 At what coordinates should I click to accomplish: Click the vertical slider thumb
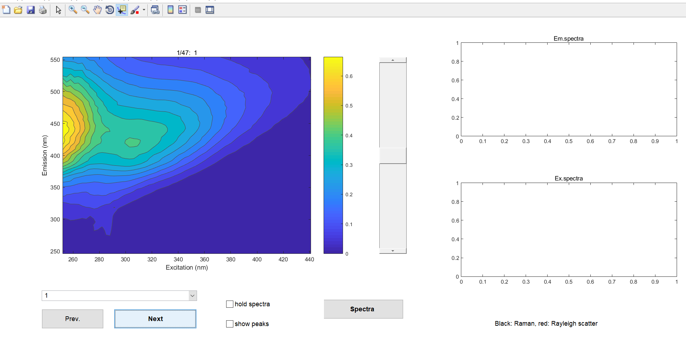(x=393, y=156)
